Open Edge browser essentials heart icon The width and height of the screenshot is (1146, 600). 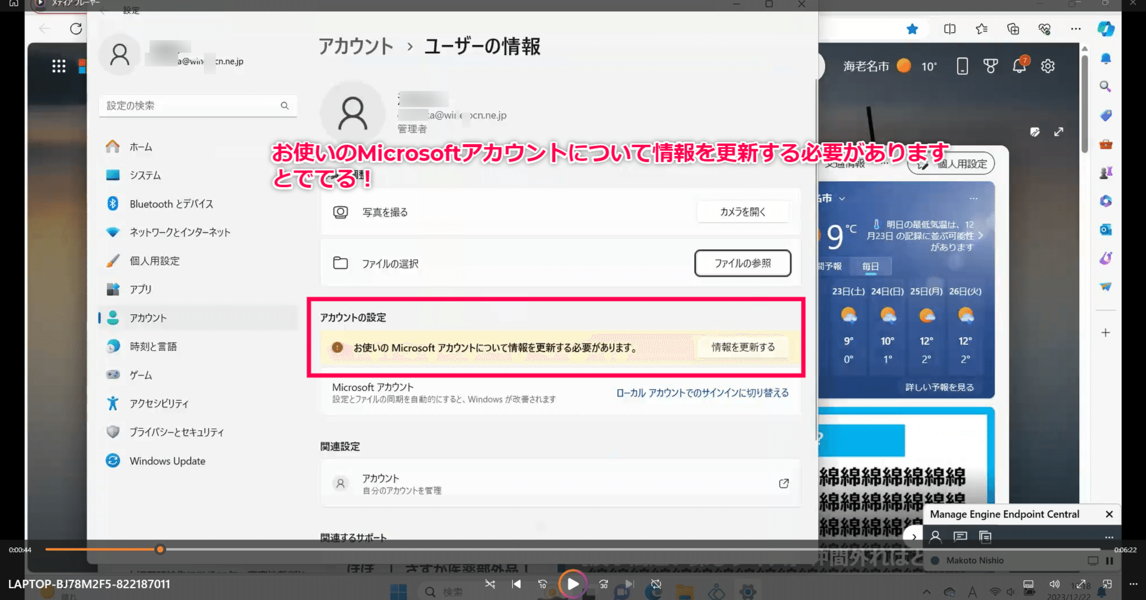[1044, 29]
